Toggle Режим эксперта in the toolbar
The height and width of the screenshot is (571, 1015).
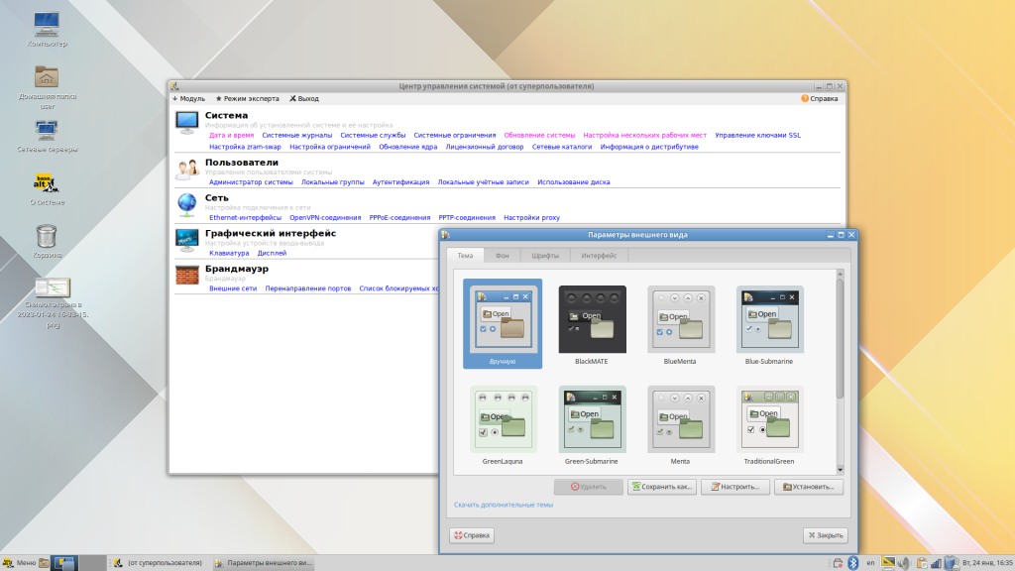pos(248,99)
